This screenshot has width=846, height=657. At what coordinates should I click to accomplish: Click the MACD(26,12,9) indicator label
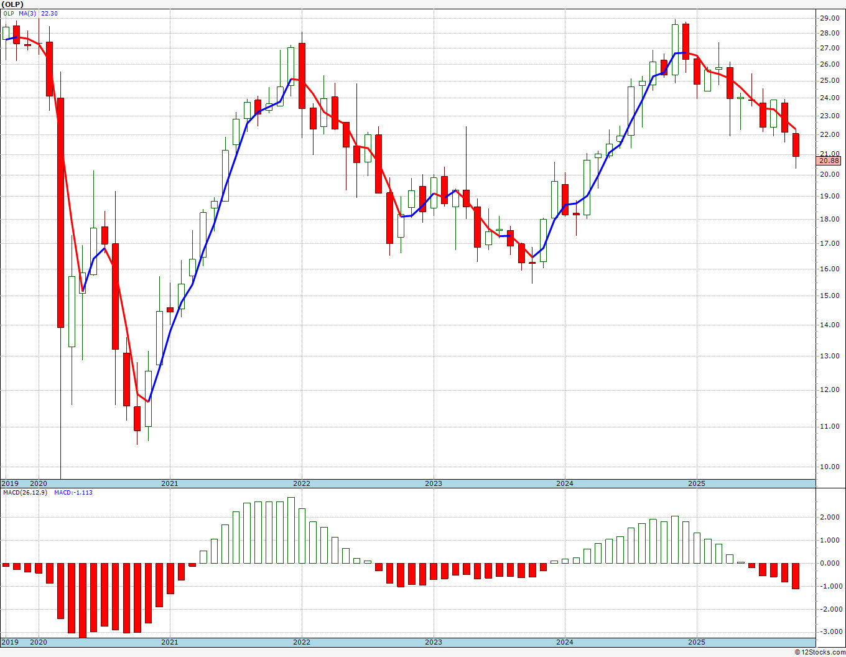[x=25, y=493]
